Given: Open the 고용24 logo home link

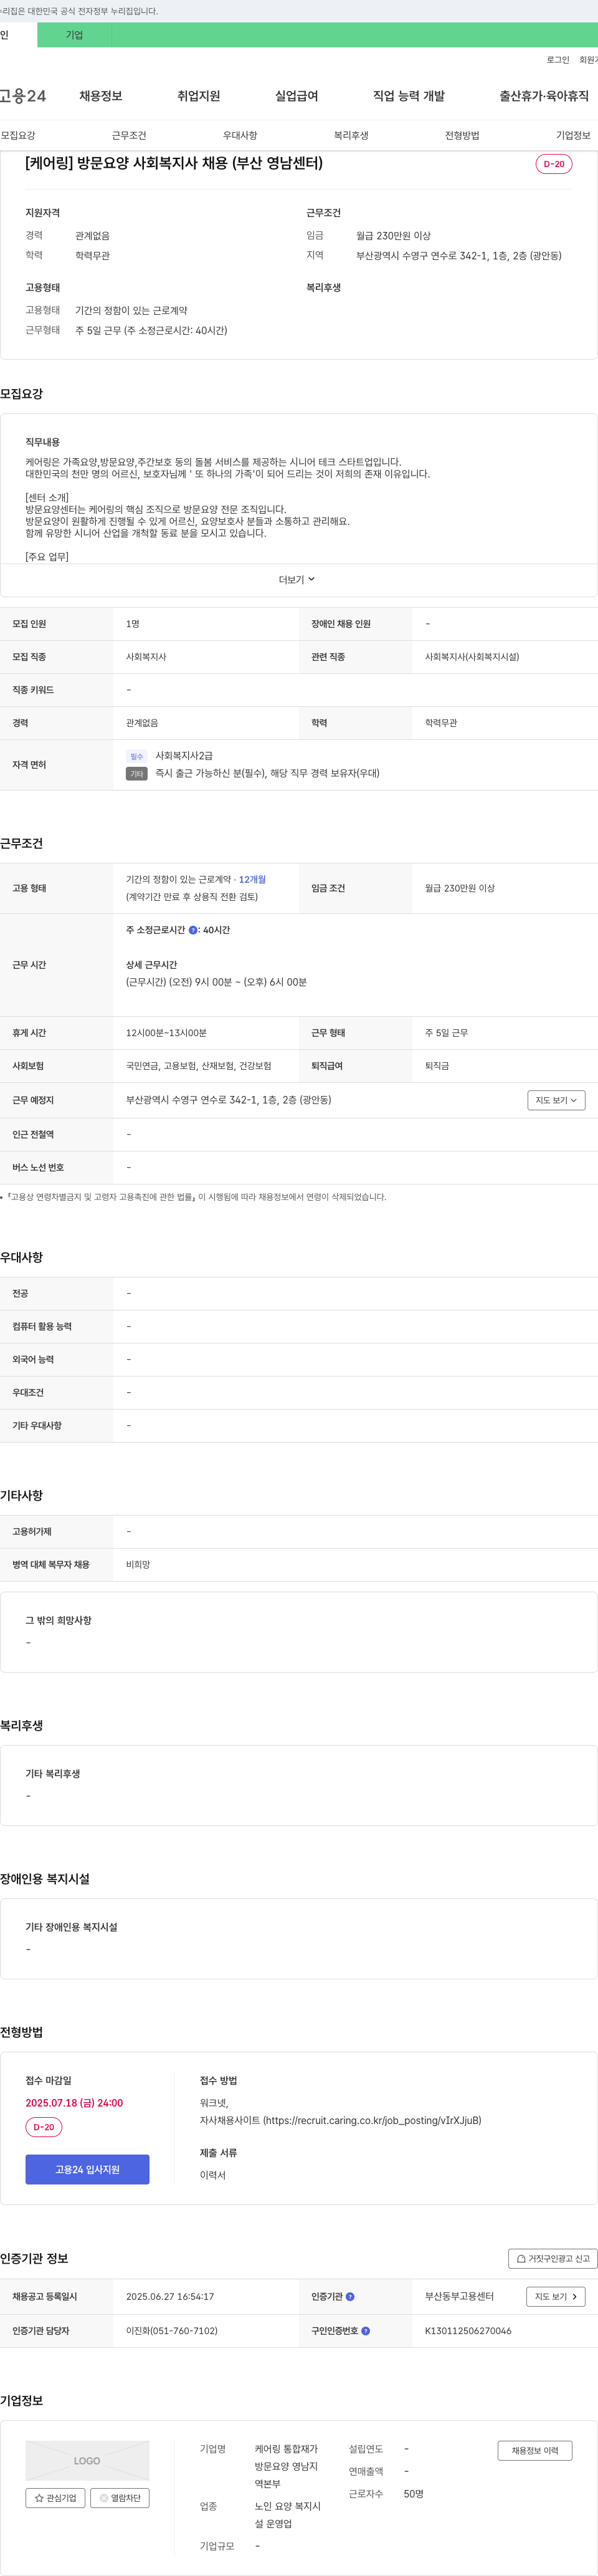Looking at the screenshot, I should [x=22, y=96].
